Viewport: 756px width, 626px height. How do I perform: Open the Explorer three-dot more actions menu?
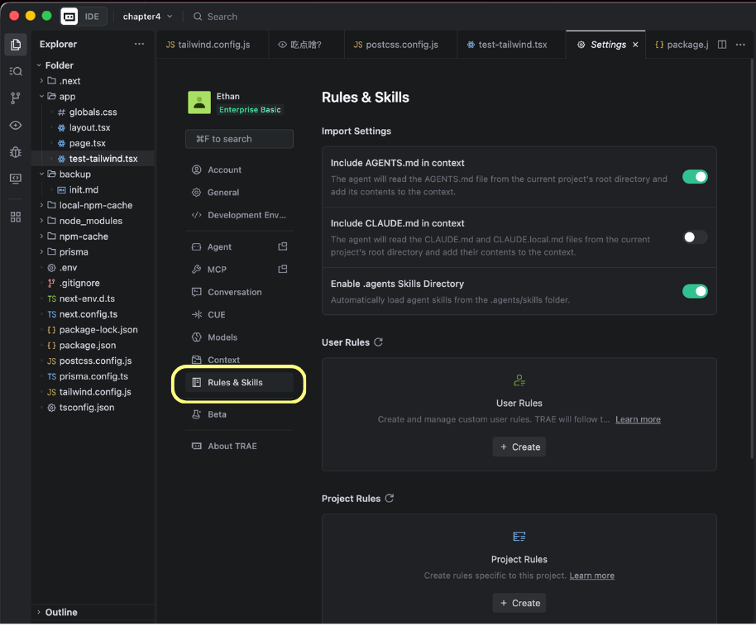coord(139,45)
